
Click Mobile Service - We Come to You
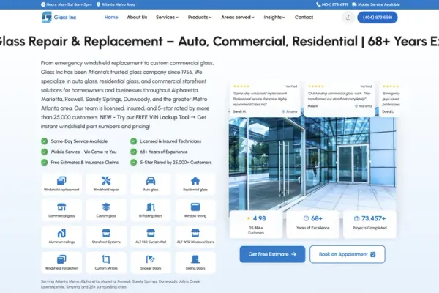pos(79,152)
